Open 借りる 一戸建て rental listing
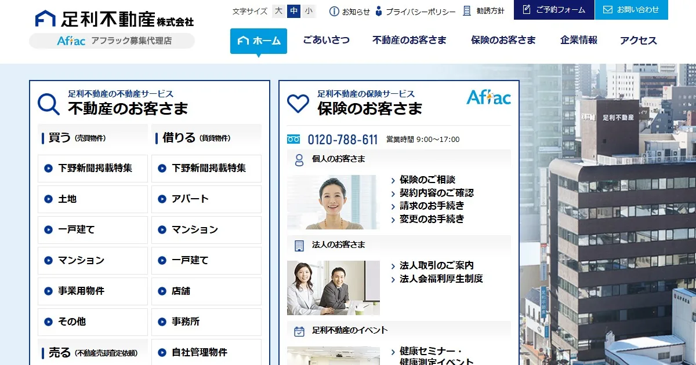Screen dimensions: 696x365 tap(206, 261)
